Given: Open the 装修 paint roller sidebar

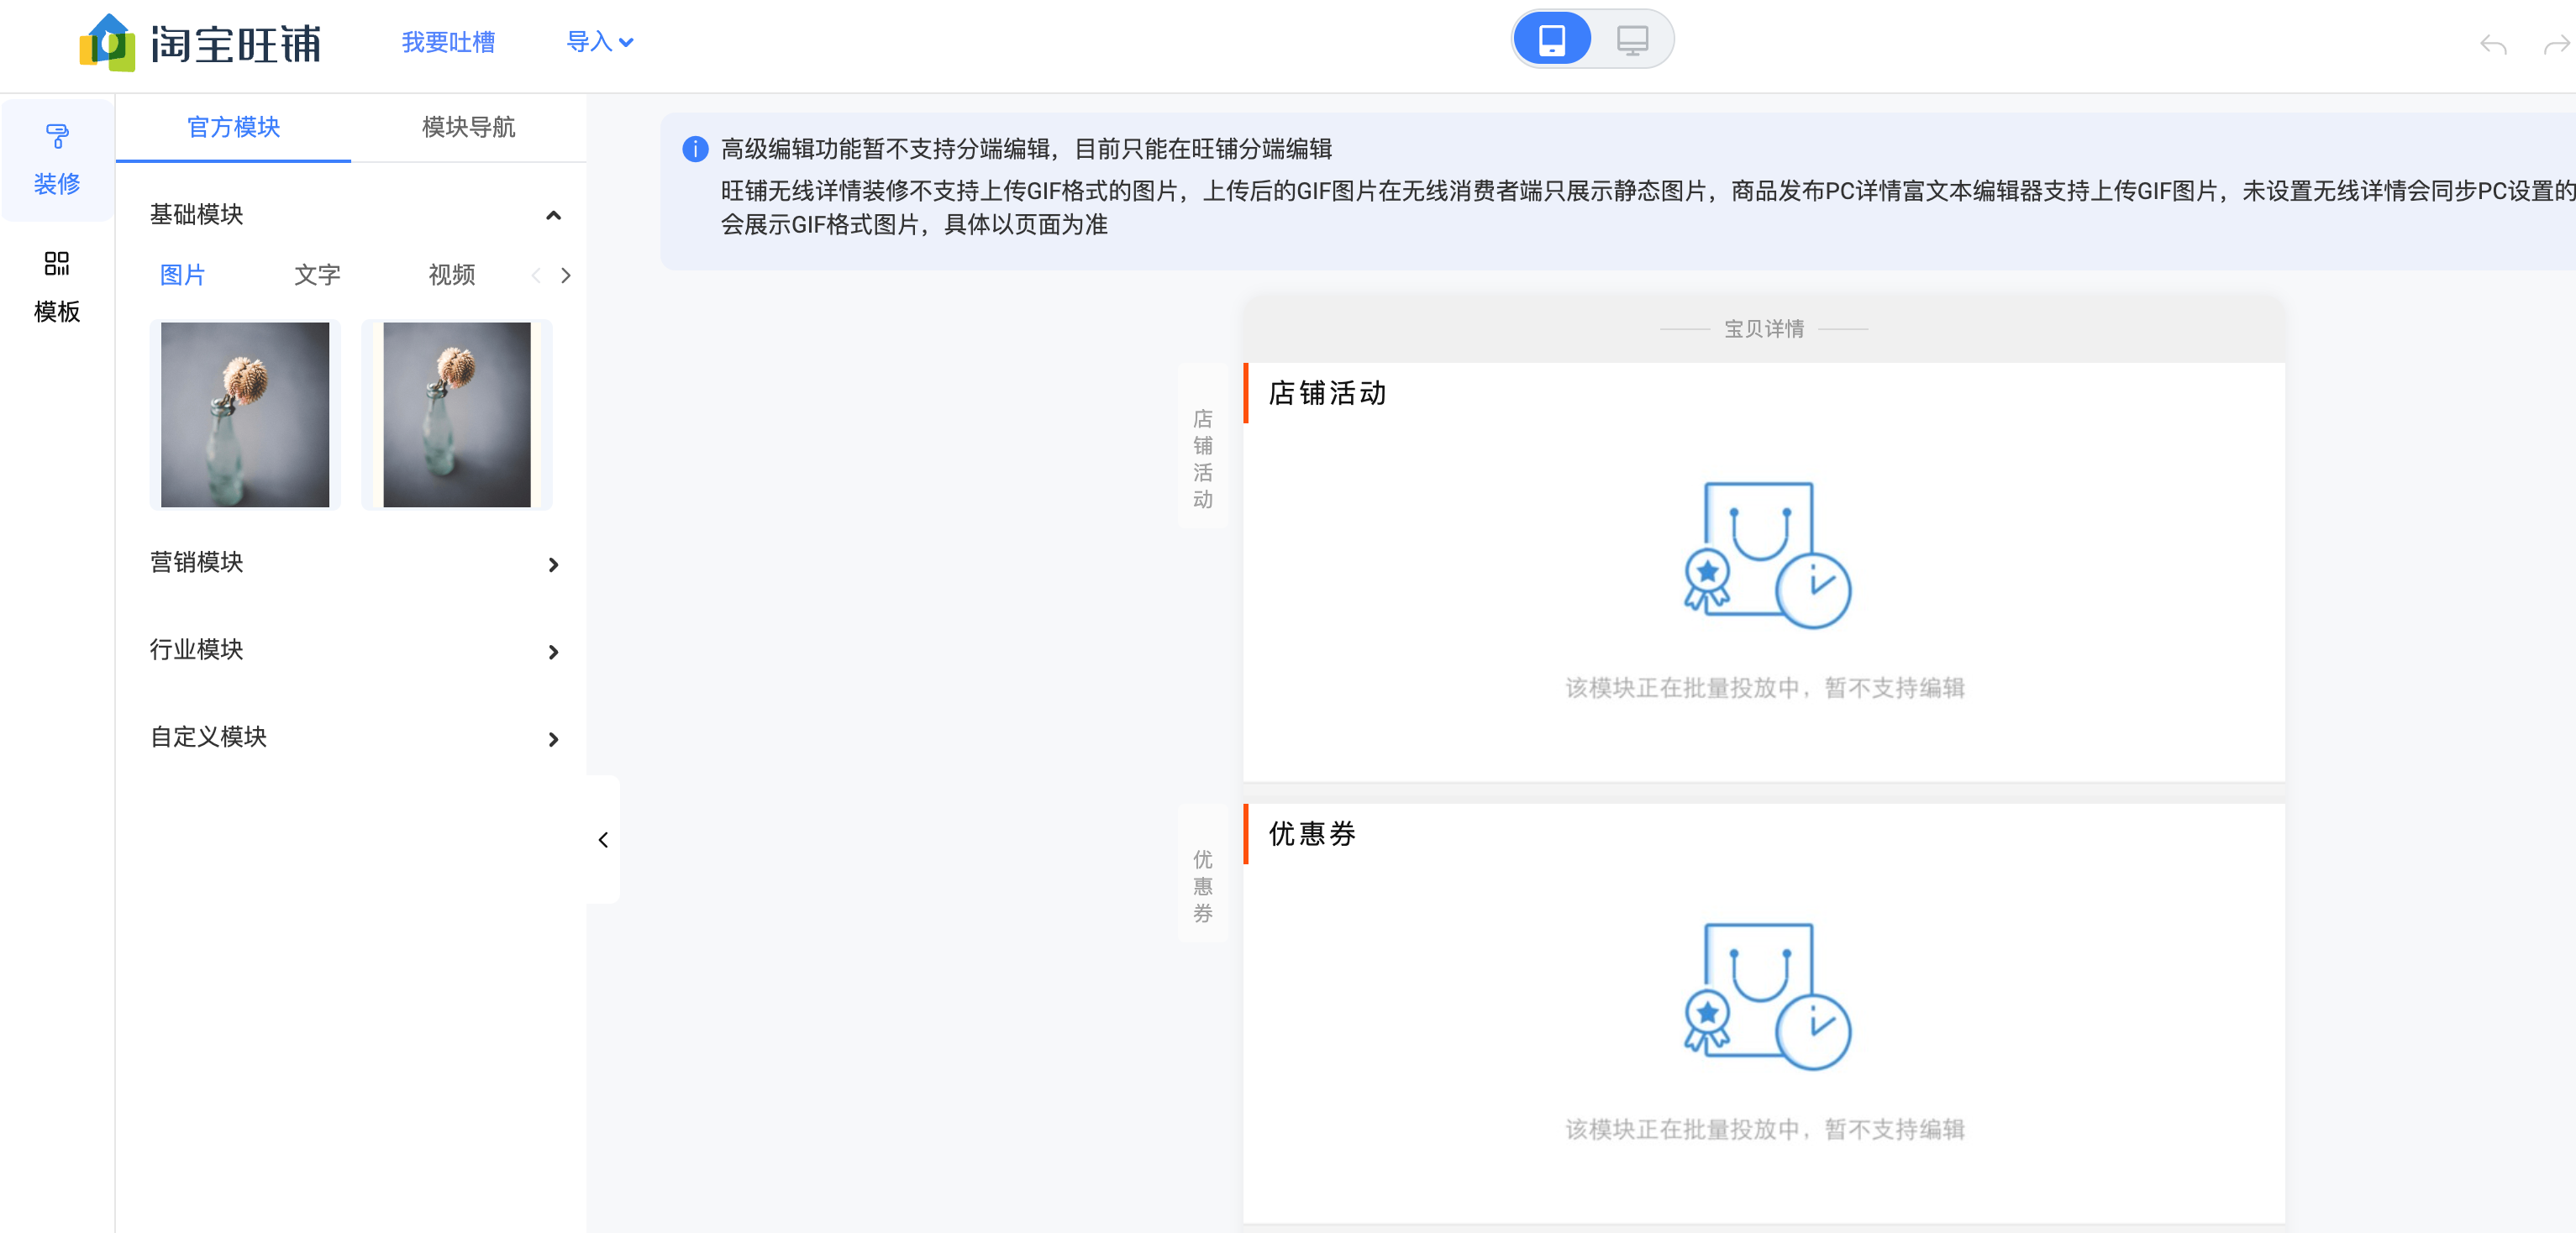Looking at the screenshot, I should (x=57, y=159).
